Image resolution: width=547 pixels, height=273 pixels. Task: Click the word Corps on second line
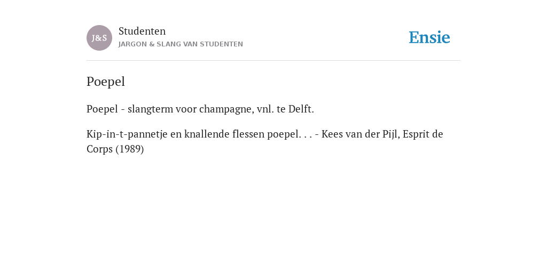[x=99, y=149]
